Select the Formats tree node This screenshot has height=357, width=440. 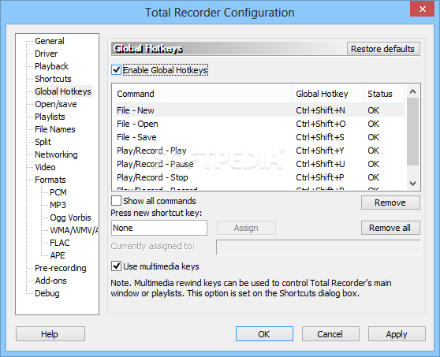(50, 180)
